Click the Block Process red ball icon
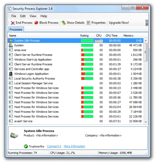Image resolution: width=156 pixels, height=162 pixels. coord(36,23)
